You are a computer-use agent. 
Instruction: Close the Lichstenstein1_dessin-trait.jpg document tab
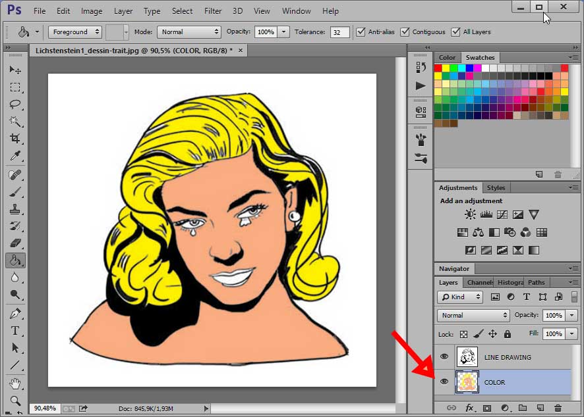pos(241,50)
